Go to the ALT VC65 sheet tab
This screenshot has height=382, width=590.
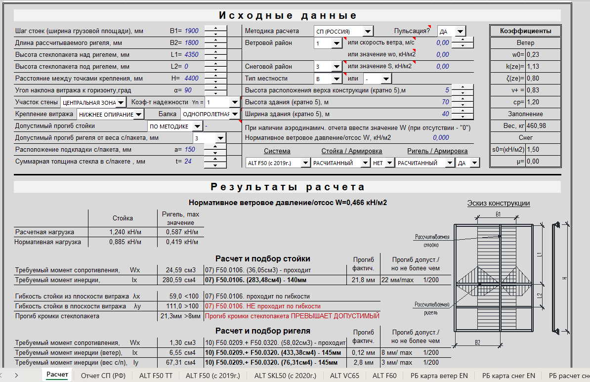pos(345,375)
